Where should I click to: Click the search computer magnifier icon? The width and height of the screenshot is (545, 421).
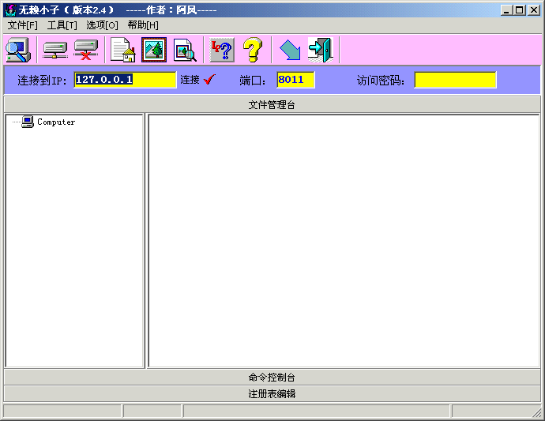pos(17,50)
